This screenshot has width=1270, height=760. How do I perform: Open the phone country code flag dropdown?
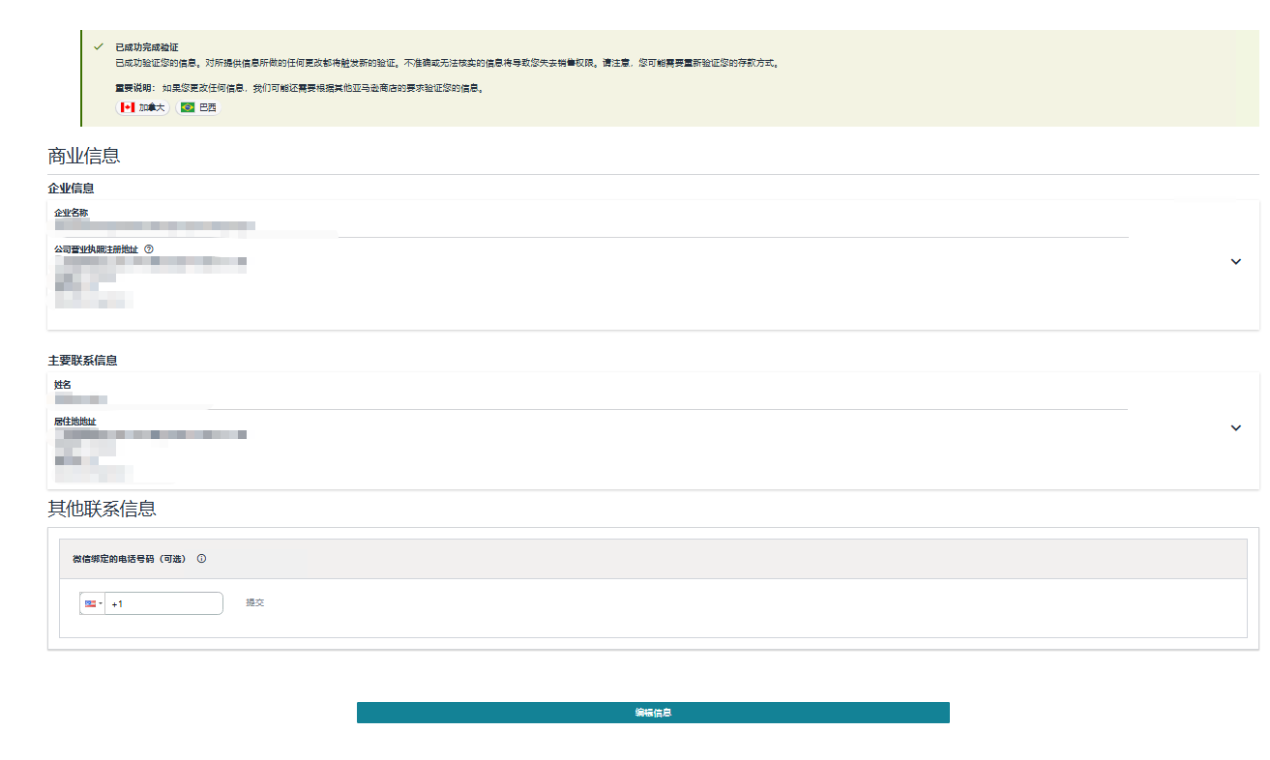click(93, 603)
